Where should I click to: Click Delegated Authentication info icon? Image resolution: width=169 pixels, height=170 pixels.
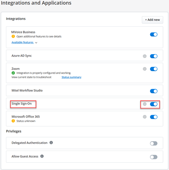pyautogui.click(x=51, y=143)
